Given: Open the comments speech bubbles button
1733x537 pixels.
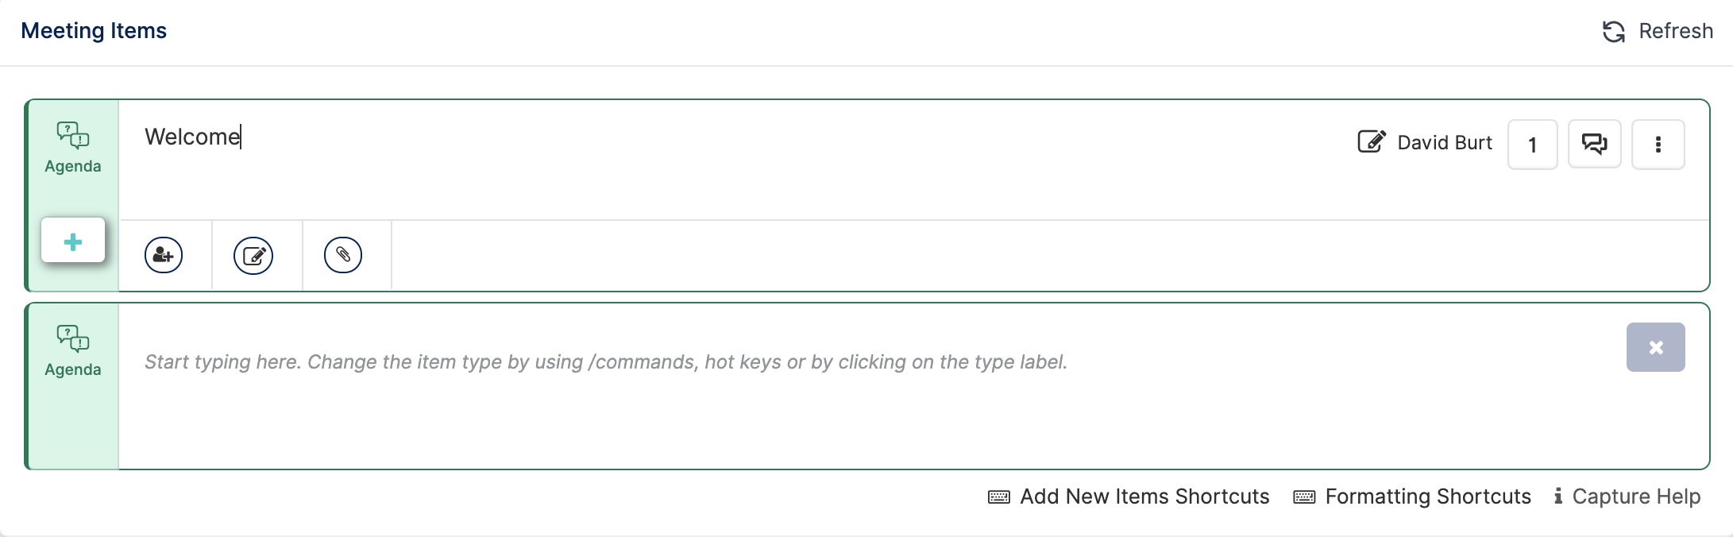Looking at the screenshot, I should click(1595, 144).
